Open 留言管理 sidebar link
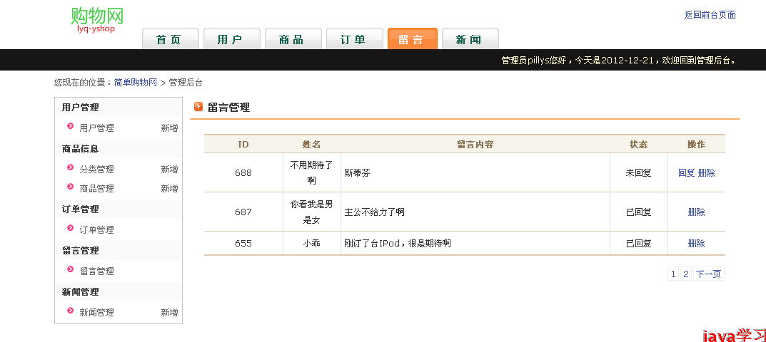 click(x=96, y=271)
